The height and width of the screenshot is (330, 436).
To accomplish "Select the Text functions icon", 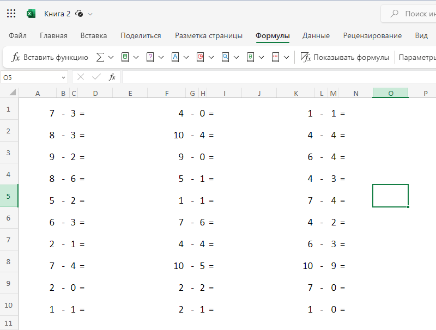I will tap(175, 57).
